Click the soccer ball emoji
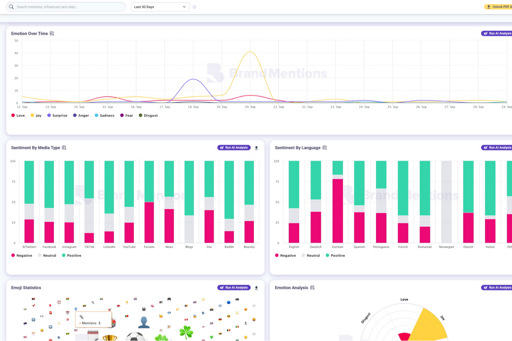The image size is (512, 341). (x=135, y=337)
